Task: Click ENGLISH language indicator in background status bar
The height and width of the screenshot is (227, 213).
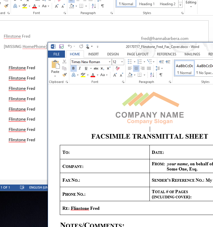Action: (x=39, y=187)
